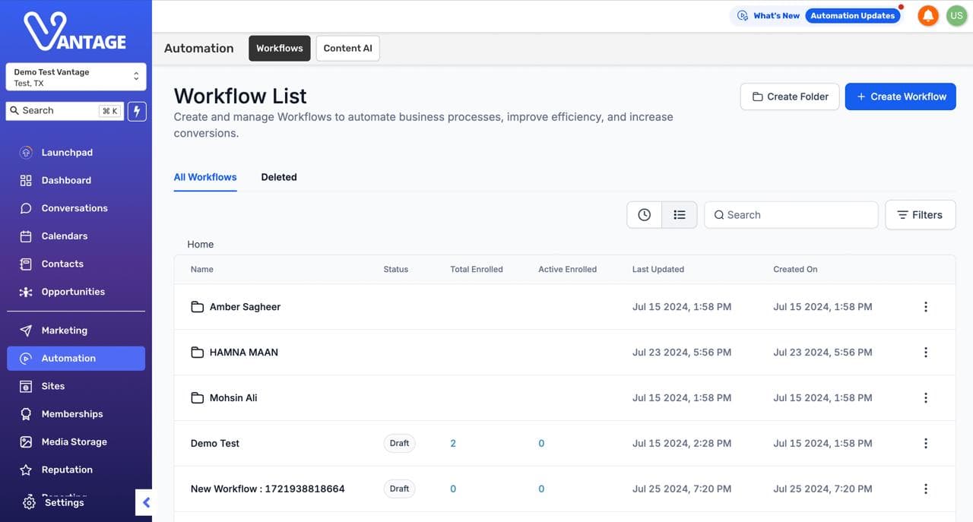Switch to the Workflows tab
The image size is (973, 522).
[x=280, y=48]
